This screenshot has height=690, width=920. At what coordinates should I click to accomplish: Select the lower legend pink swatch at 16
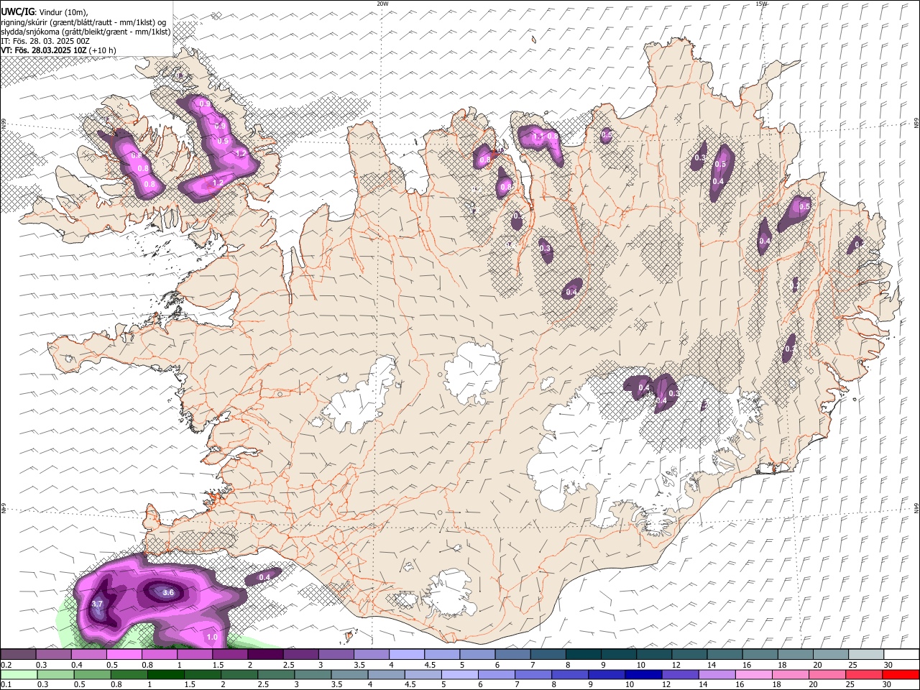(753, 674)
